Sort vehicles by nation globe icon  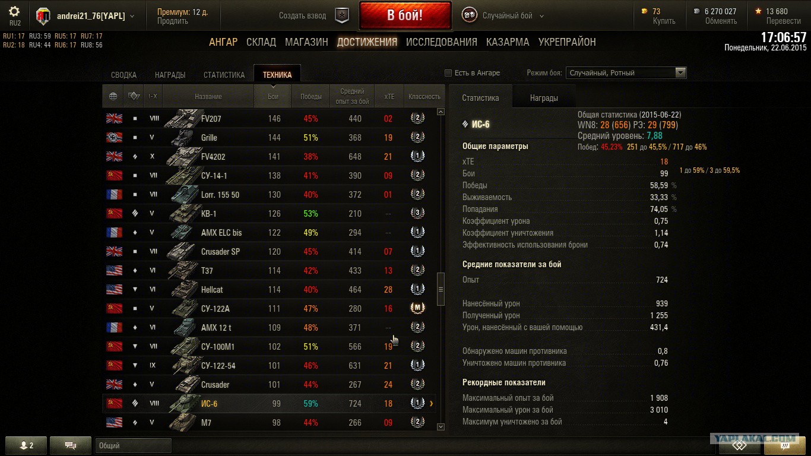tap(113, 96)
